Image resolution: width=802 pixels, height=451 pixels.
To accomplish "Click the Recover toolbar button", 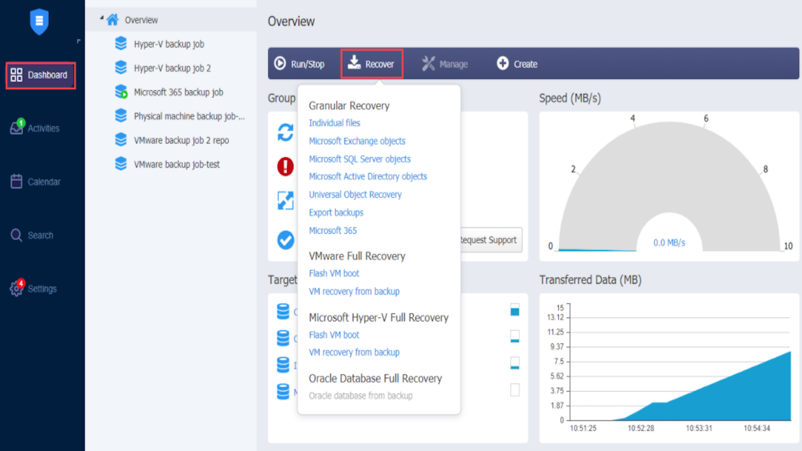I will coord(372,64).
